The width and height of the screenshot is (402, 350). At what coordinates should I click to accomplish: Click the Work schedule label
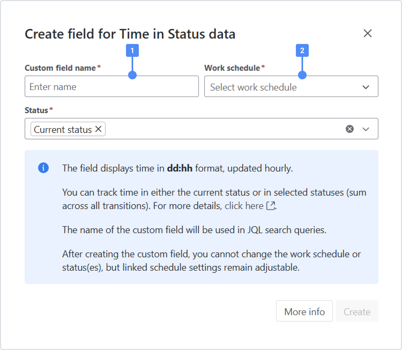[x=232, y=68]
